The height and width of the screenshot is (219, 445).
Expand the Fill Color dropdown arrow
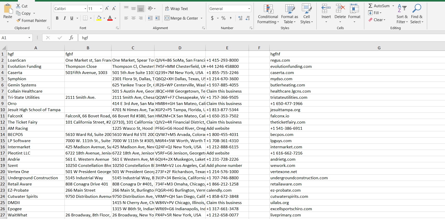(104, 18)
